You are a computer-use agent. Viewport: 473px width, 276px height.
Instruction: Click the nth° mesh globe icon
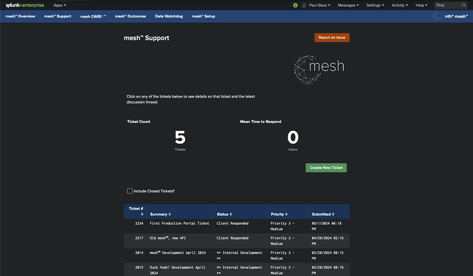(437, 16)
